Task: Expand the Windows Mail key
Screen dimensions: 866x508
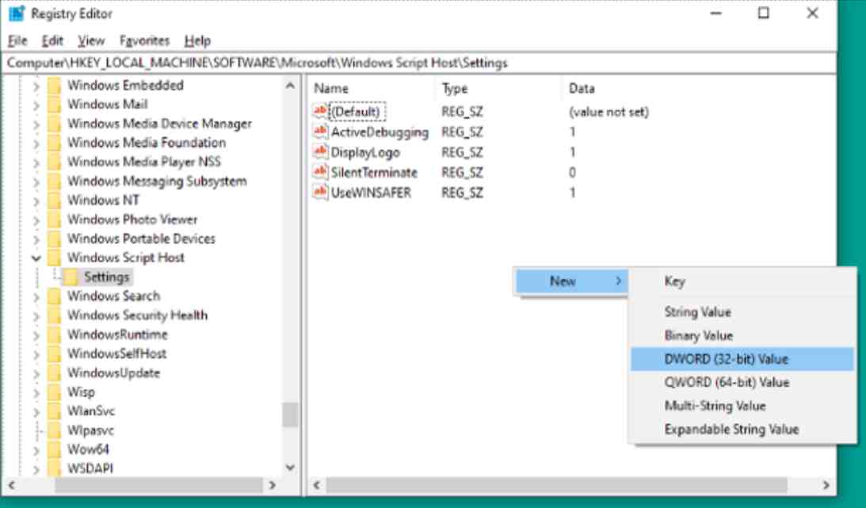Action: [x=36, y=105]
